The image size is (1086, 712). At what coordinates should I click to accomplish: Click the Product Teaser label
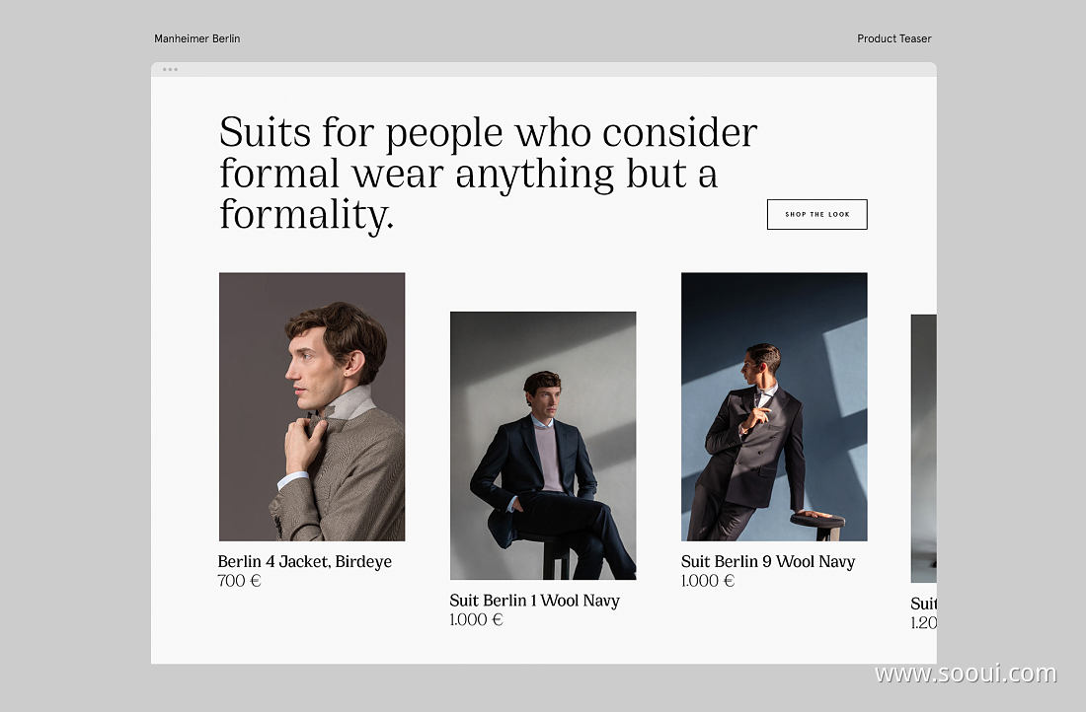(894, 38)
